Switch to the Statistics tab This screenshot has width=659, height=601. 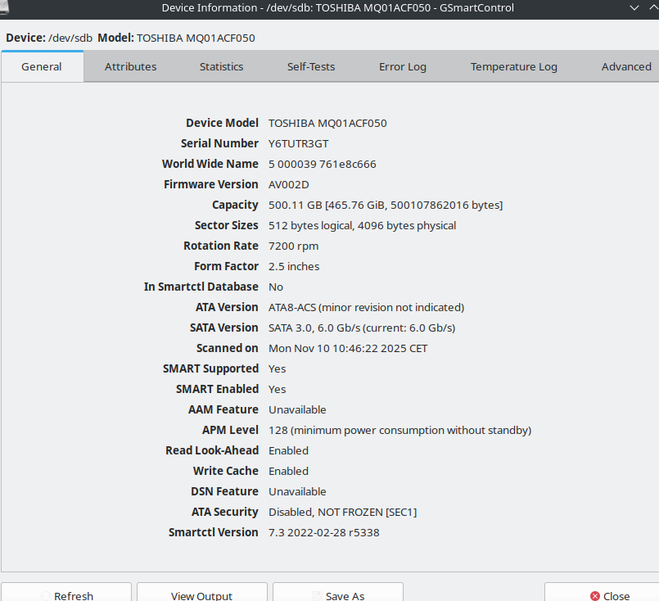221,67
